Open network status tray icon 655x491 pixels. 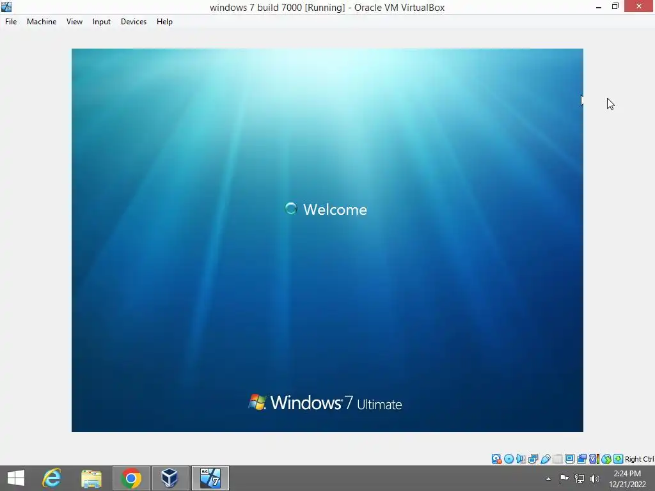(580, 478)
